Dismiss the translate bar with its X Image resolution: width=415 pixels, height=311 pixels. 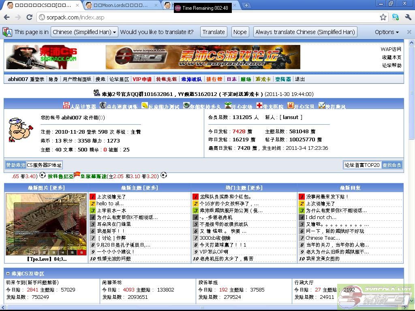[x=409, y=32]
